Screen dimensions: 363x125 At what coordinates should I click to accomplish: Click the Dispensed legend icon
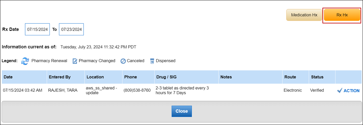(x=152, y=61)
